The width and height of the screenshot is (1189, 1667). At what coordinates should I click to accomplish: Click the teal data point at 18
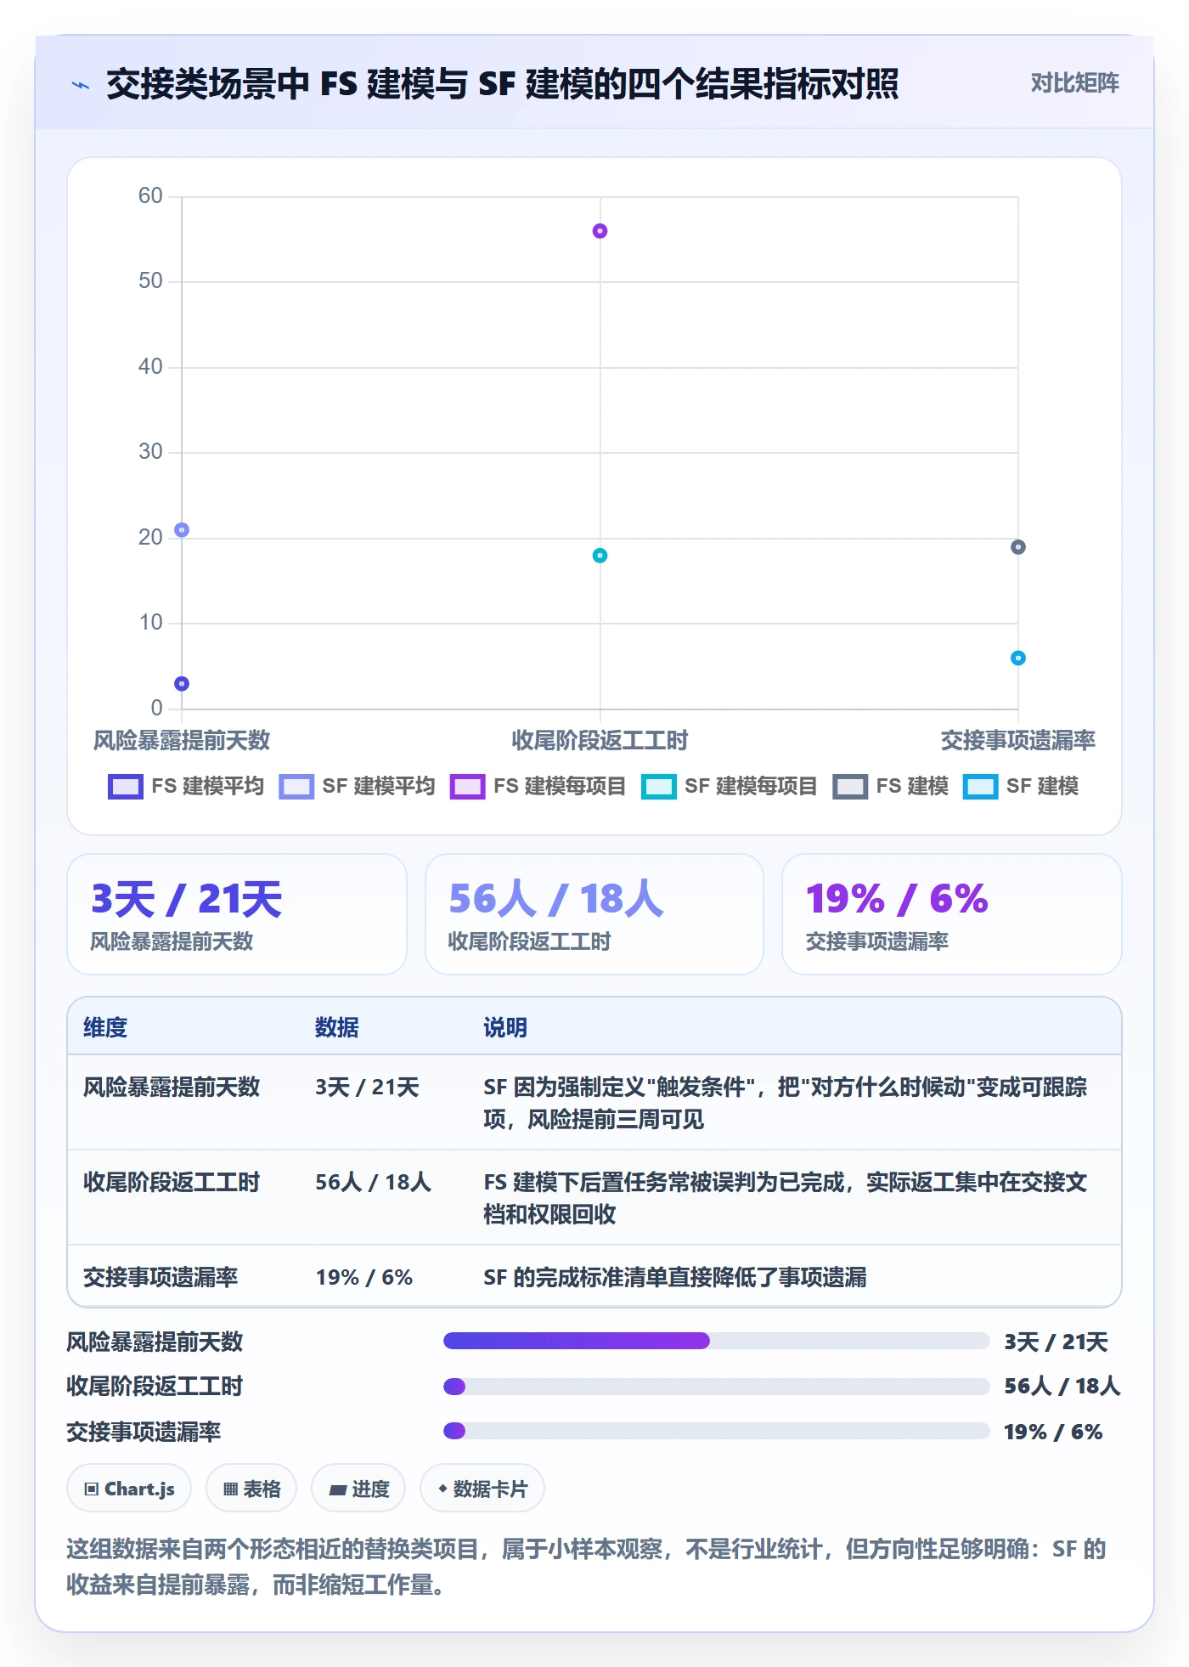[600, 556]
